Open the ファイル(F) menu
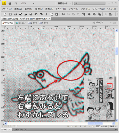This screenshot has height=133, width=119. 7,9
